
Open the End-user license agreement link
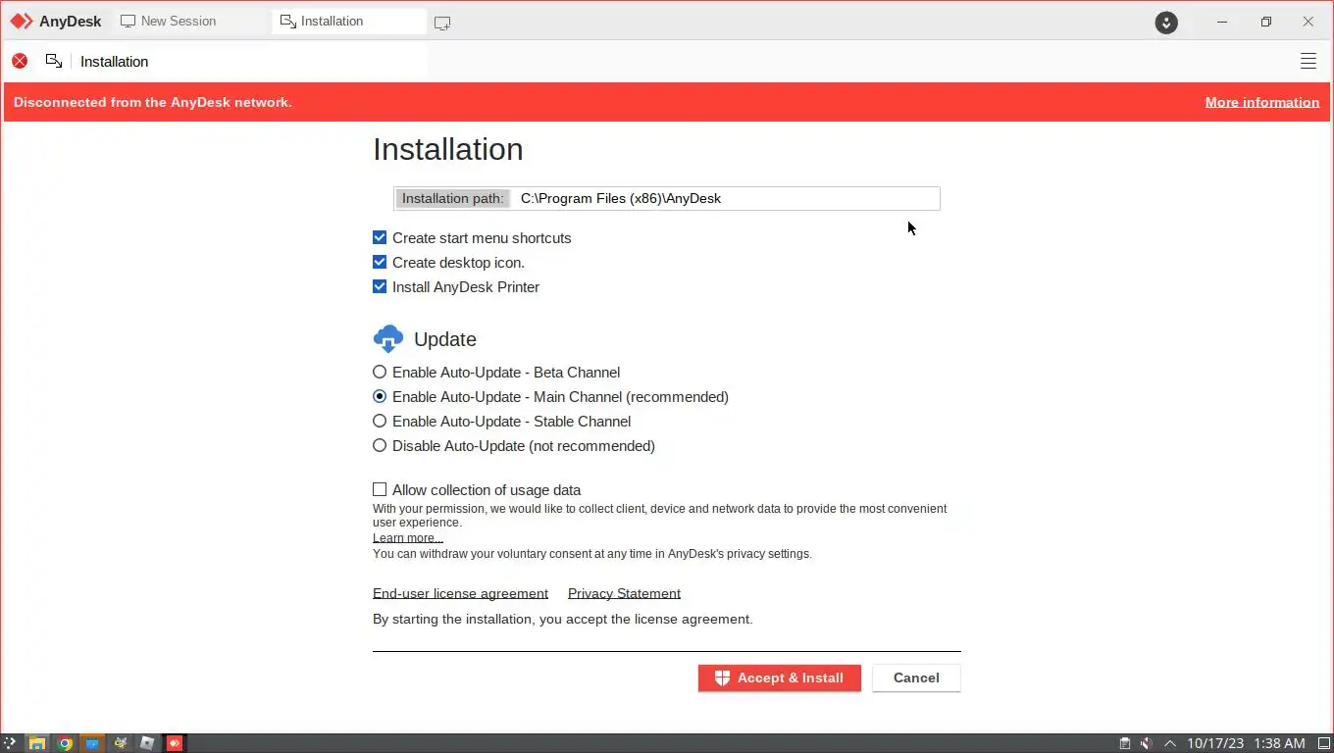460,593
